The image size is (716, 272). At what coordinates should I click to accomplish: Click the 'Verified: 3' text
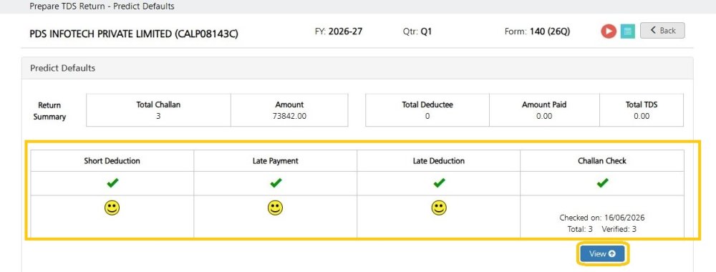click(x=619, y=229)
